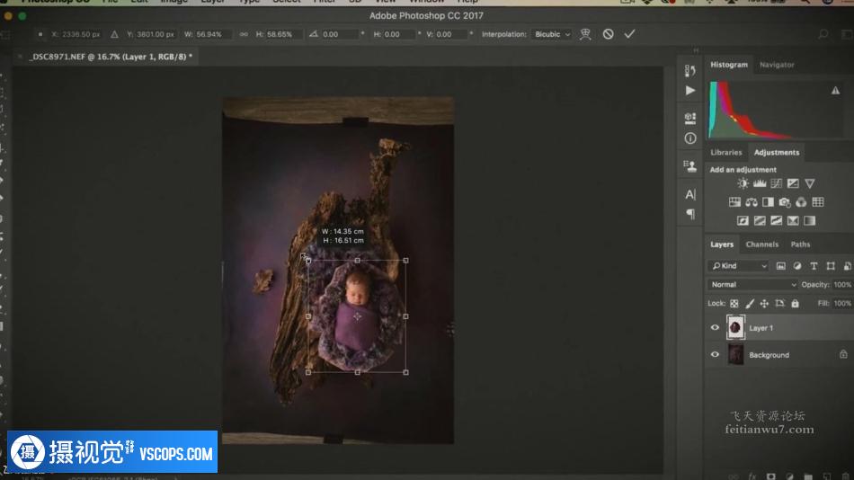
Task: Add a Color Balance adjustment
Action: click(752, 202)
